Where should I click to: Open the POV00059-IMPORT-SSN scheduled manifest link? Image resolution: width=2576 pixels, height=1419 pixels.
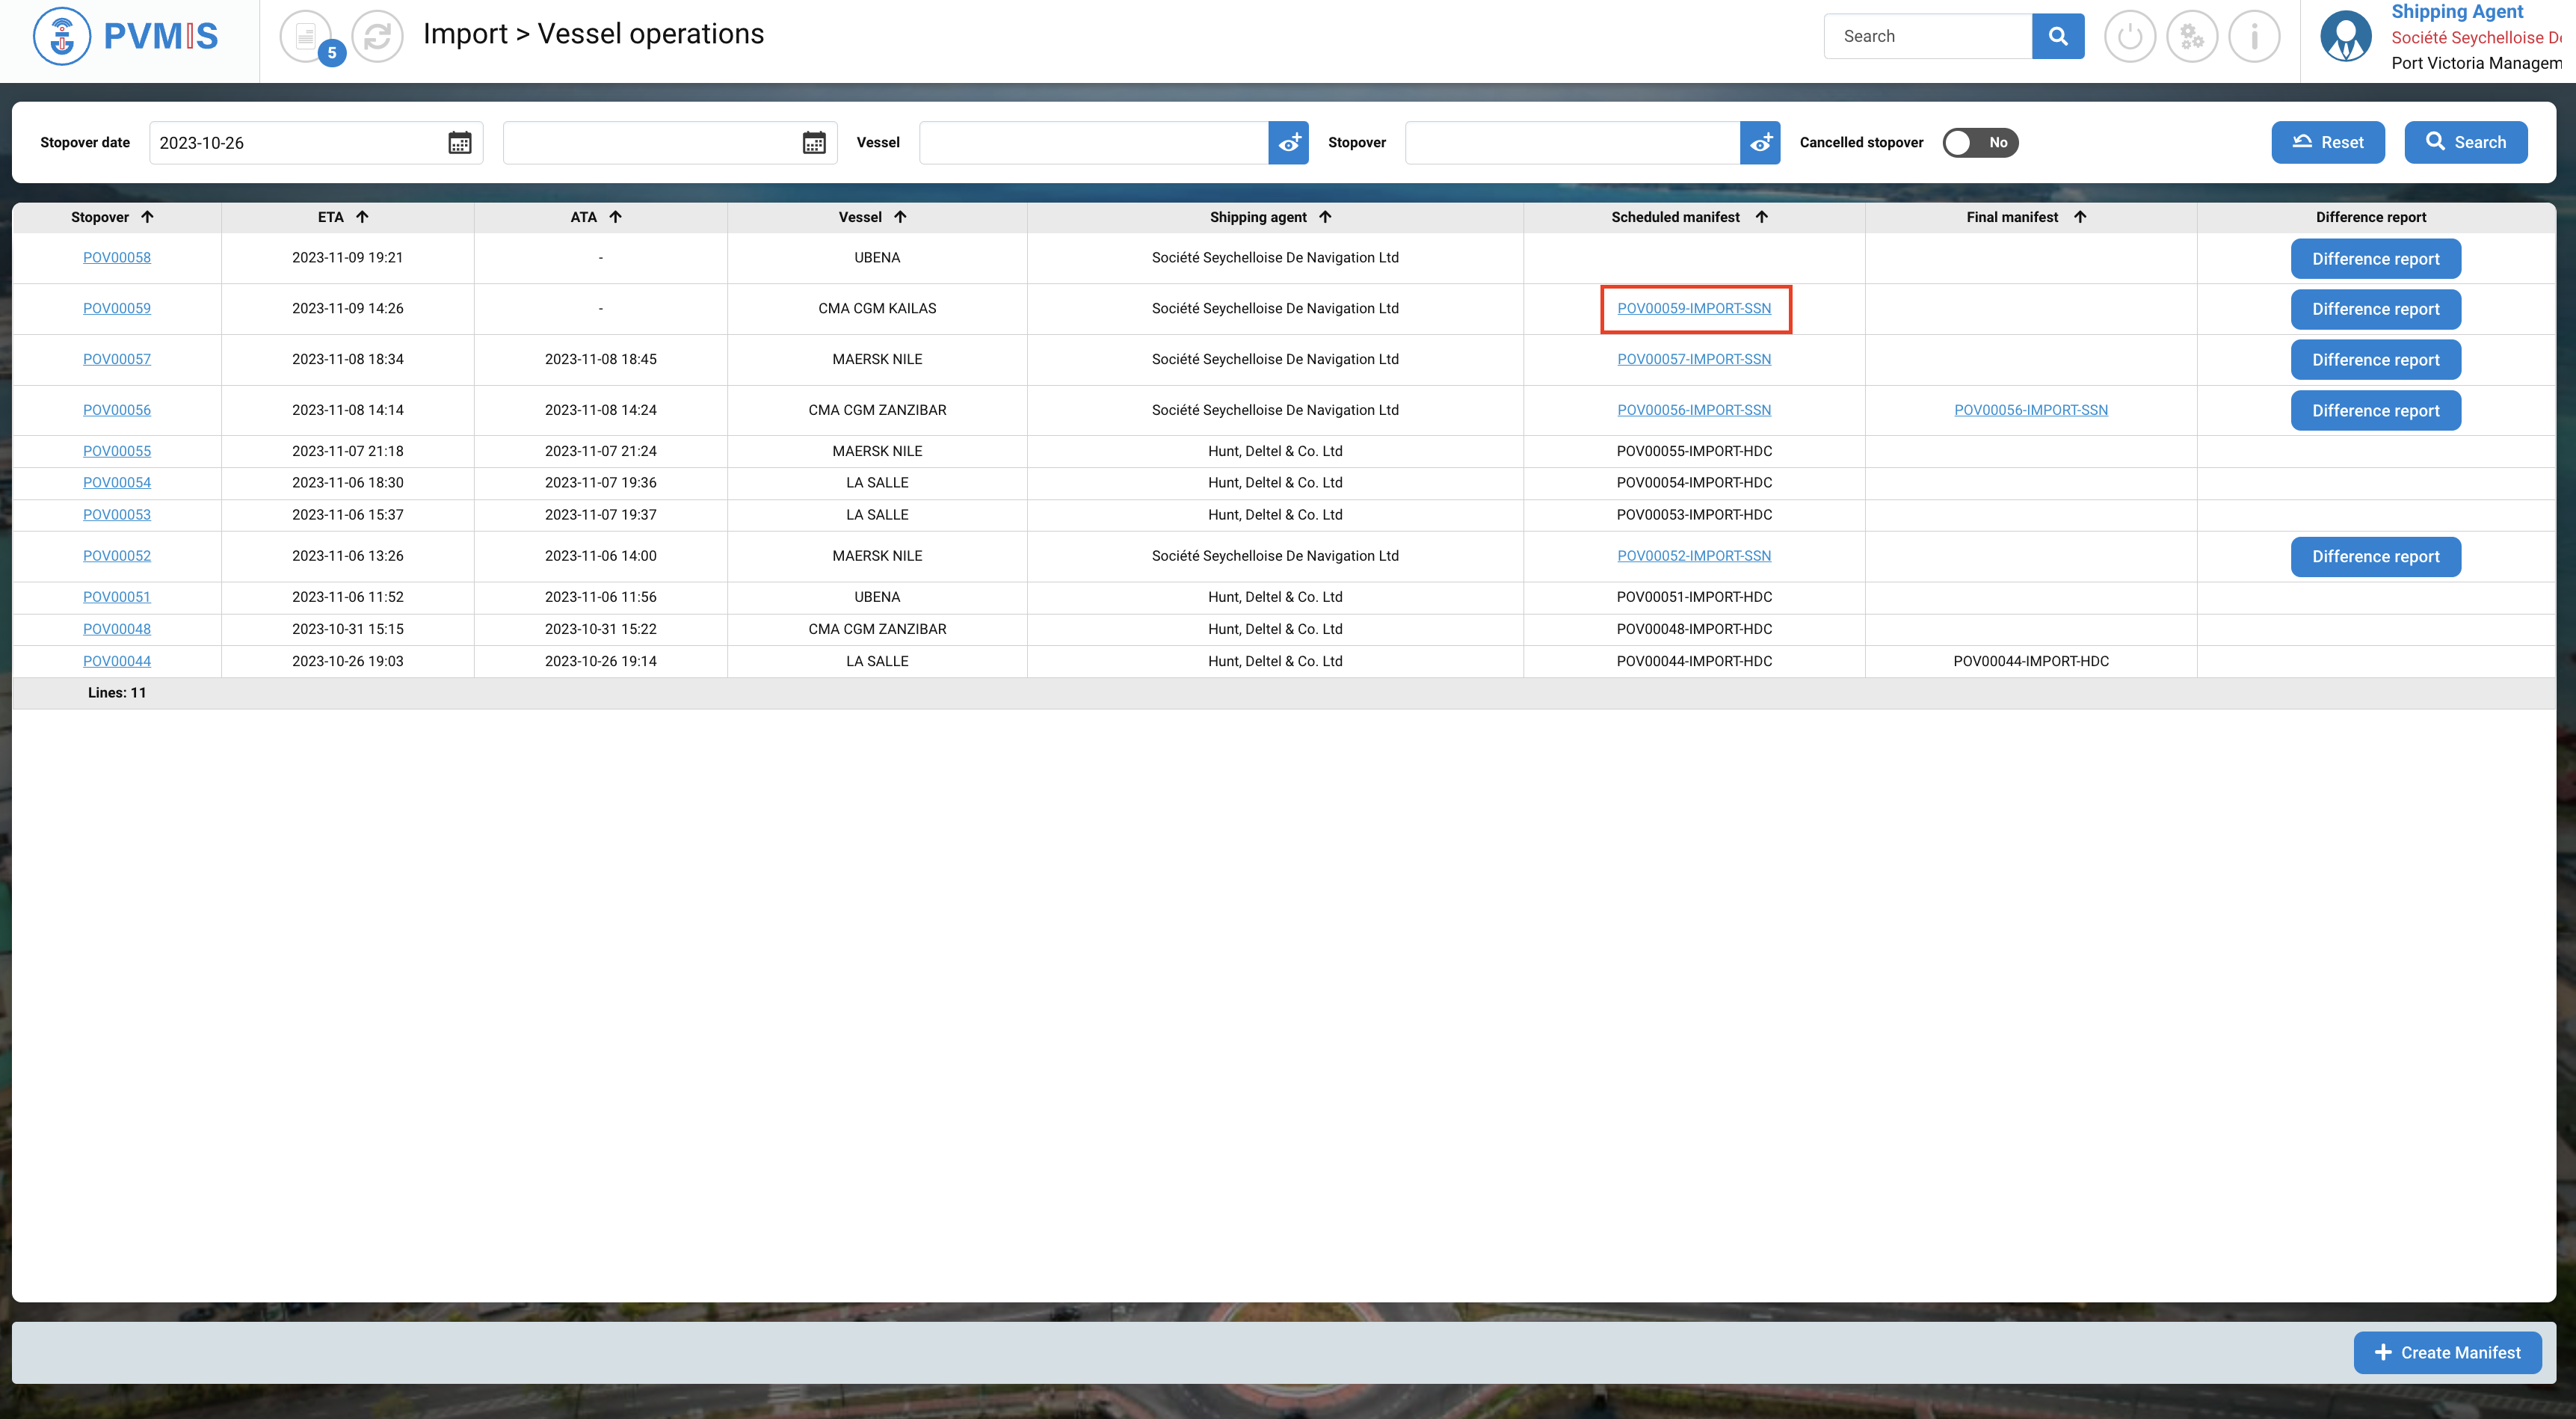1693,309
